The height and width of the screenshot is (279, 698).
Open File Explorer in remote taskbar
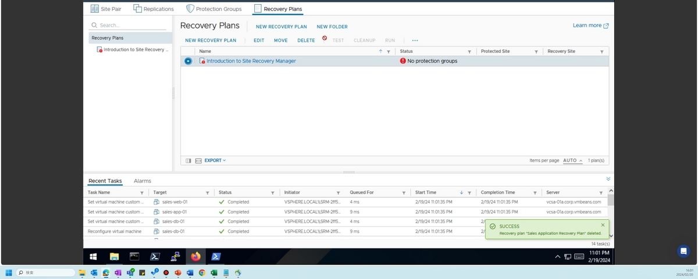click(114, 256)
